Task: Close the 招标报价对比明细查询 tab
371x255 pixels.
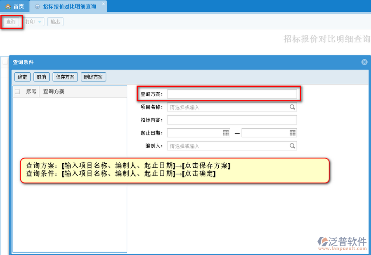Action: coord(104,3)
